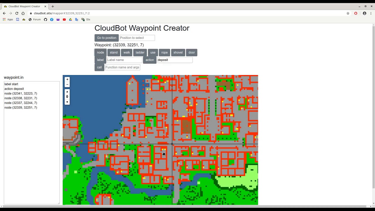375x211 pixels.
Task: Open Forum bookmark
Action: (x=35, y=20)
